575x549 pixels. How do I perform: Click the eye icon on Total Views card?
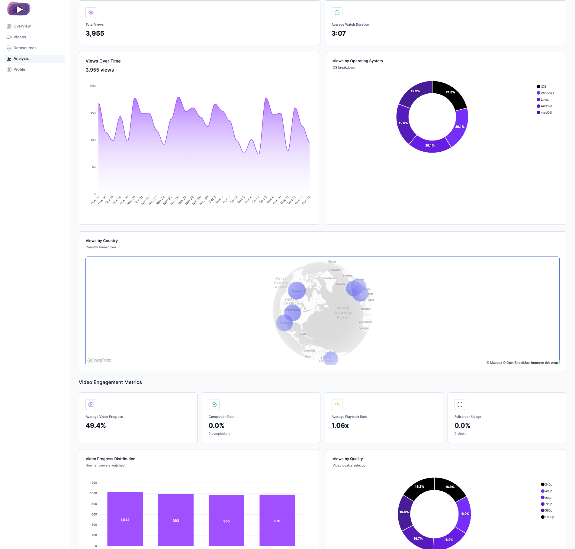91,13
